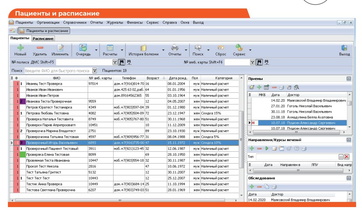362x213 pixels.
Task: Click the green plus Новый patient icon
Action: 20,47
